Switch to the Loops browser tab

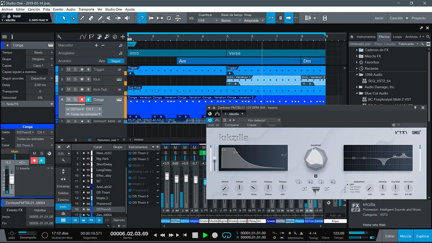click(397, 37)
